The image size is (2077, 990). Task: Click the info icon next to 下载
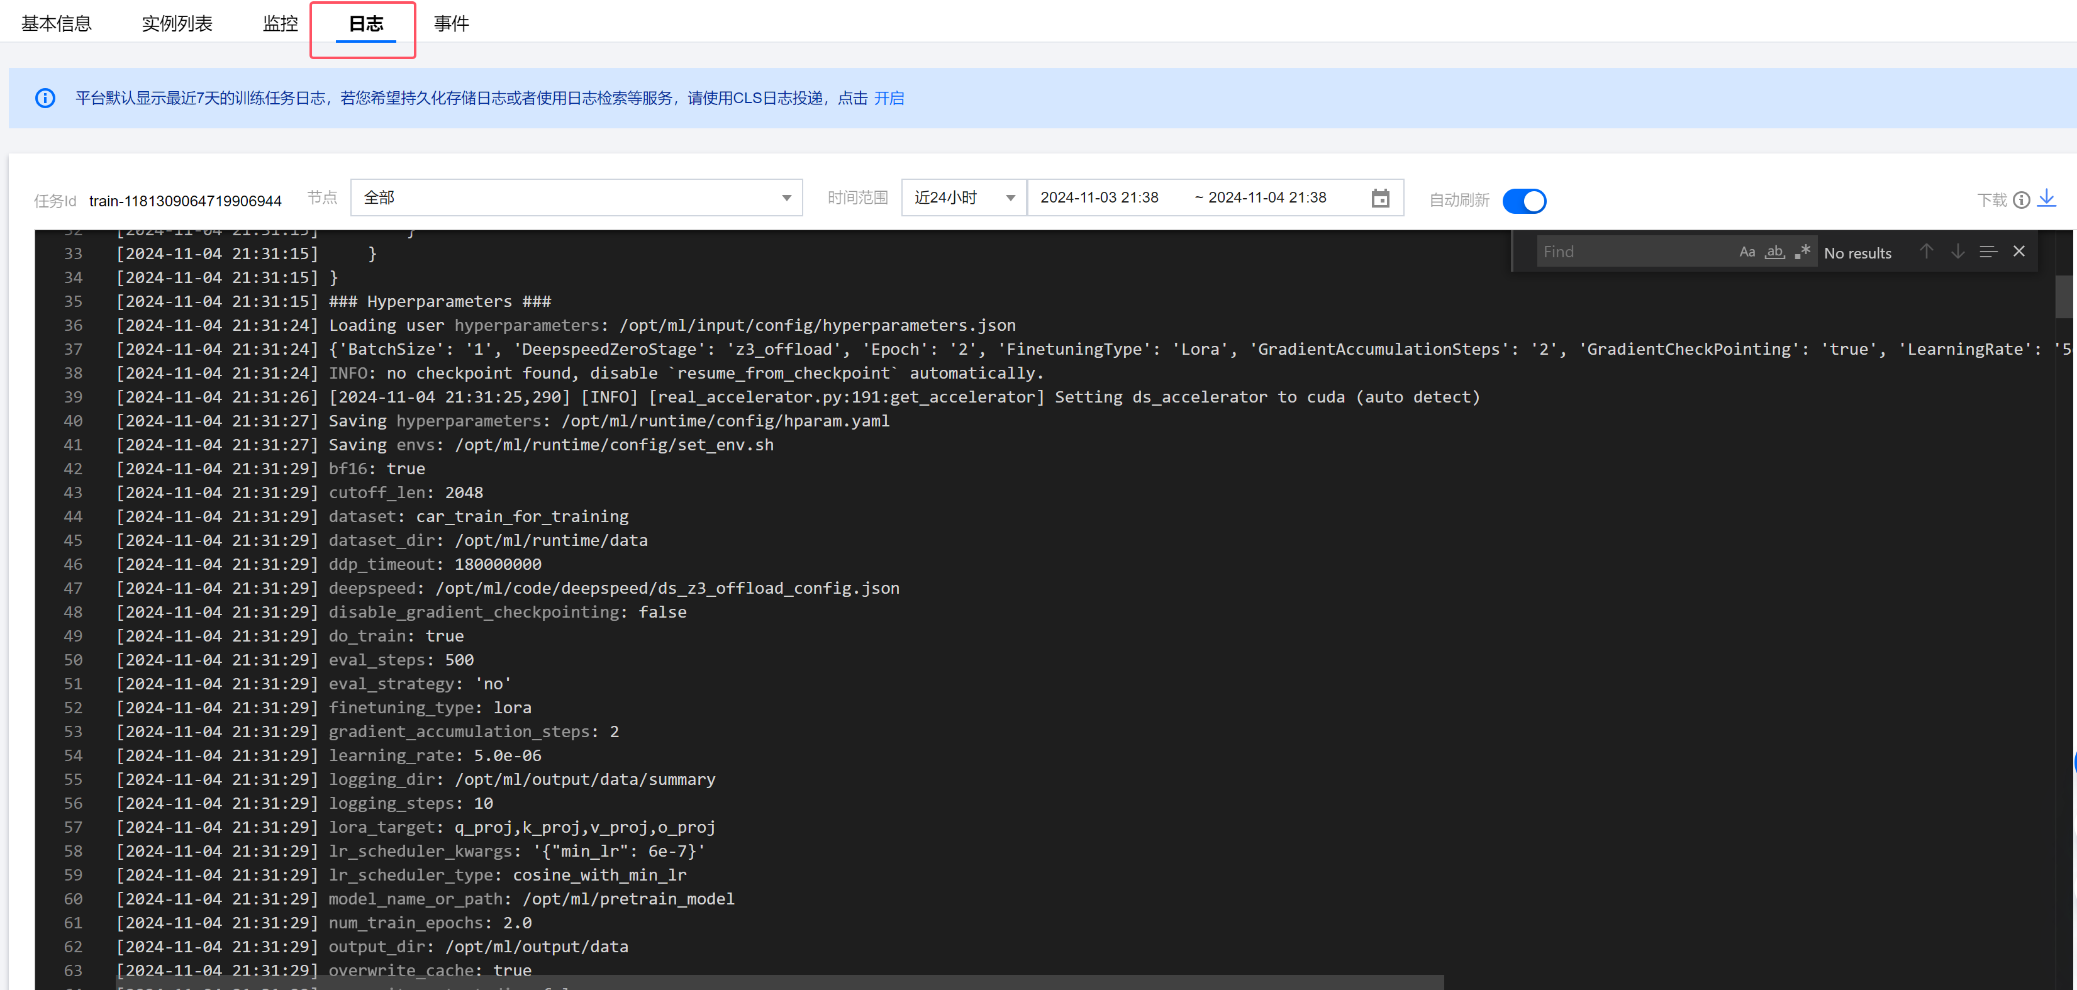[x=2020, y=200]
